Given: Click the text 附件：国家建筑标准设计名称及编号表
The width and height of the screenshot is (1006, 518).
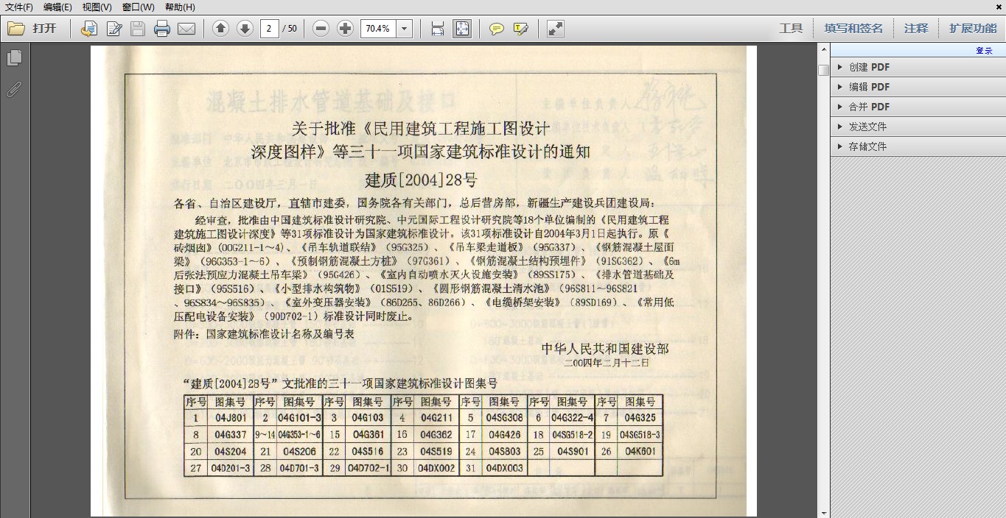Looking at the screenshot, I should [x=264, y=334].
